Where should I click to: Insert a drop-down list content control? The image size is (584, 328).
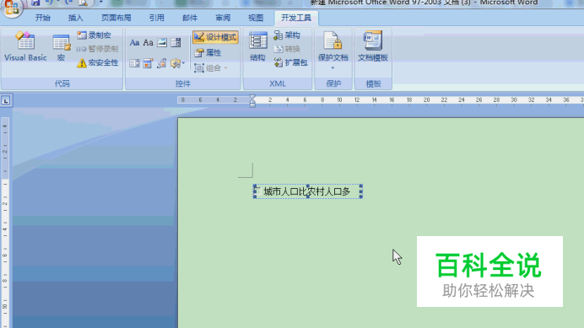(x=134, y=63)
